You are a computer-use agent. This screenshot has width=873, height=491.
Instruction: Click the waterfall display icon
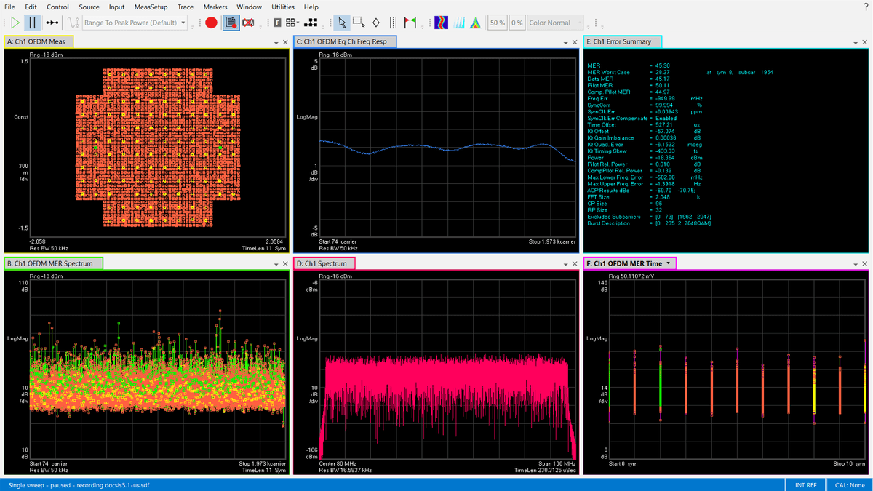pos(459,23)
